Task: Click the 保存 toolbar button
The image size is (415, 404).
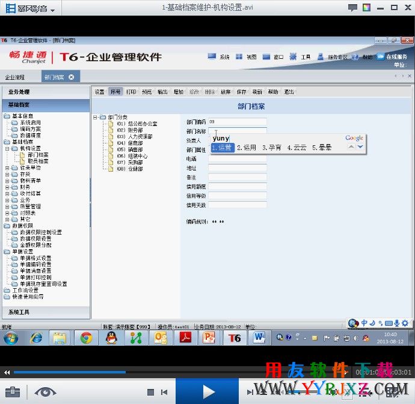Action: [241, 92]
